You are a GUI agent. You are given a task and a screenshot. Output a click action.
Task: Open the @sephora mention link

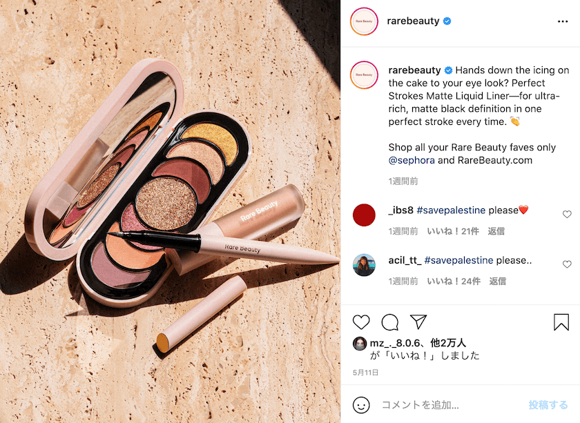pyautogui.click(x=412, y=160)
